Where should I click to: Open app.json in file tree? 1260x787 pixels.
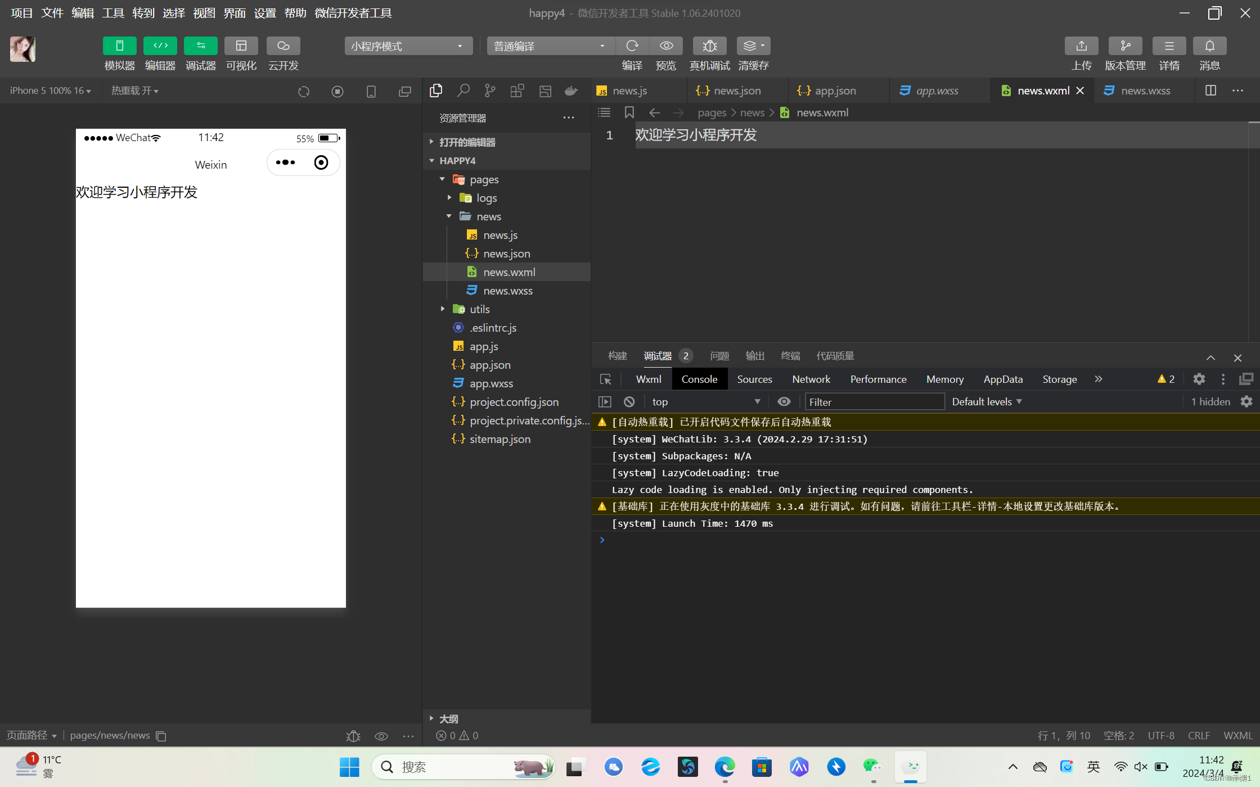(x=490, y=365)
